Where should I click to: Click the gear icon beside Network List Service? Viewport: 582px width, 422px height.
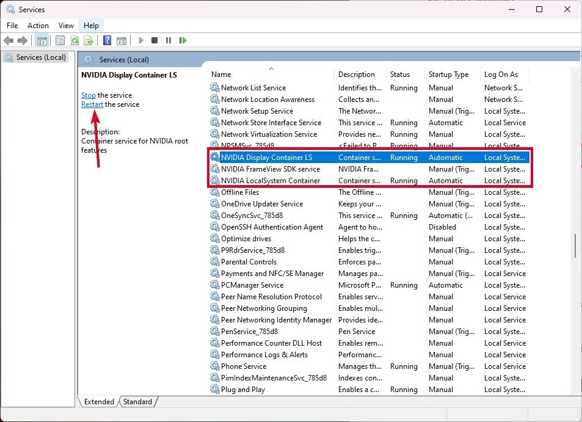[x=214, y=87]
